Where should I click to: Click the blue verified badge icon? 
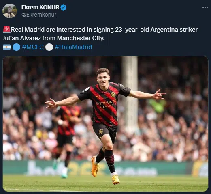[x=63, y=7]
